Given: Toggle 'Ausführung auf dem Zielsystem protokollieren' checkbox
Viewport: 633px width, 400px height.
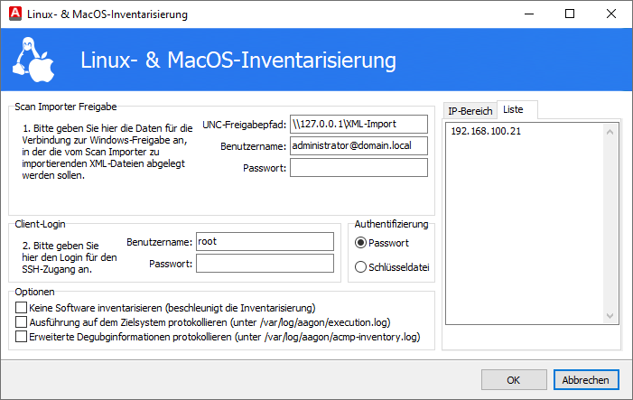Looking at the screenshot, I should click(22, 322).
